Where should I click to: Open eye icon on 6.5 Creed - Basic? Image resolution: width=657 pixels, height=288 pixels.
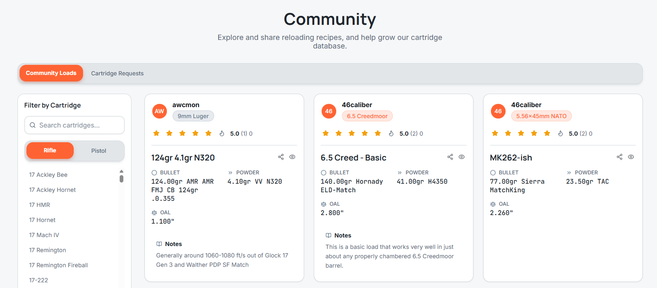[x=462, y=157]
